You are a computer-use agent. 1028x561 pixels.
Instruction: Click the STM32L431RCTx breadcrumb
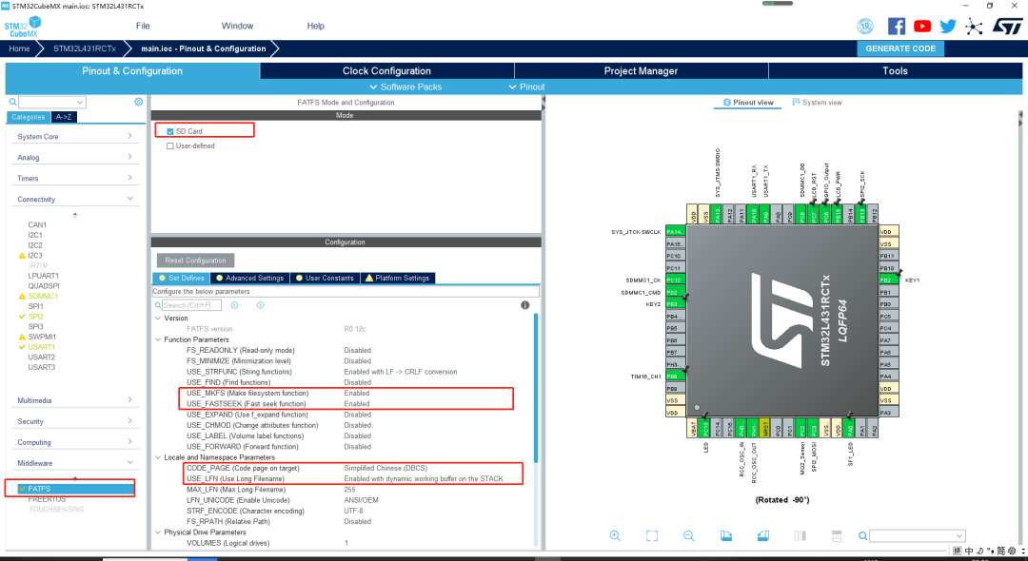[x=85, y=48]
